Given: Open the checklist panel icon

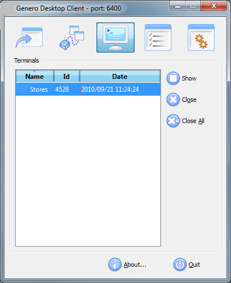Looking at the screenshot, I should tap(158, 37).
